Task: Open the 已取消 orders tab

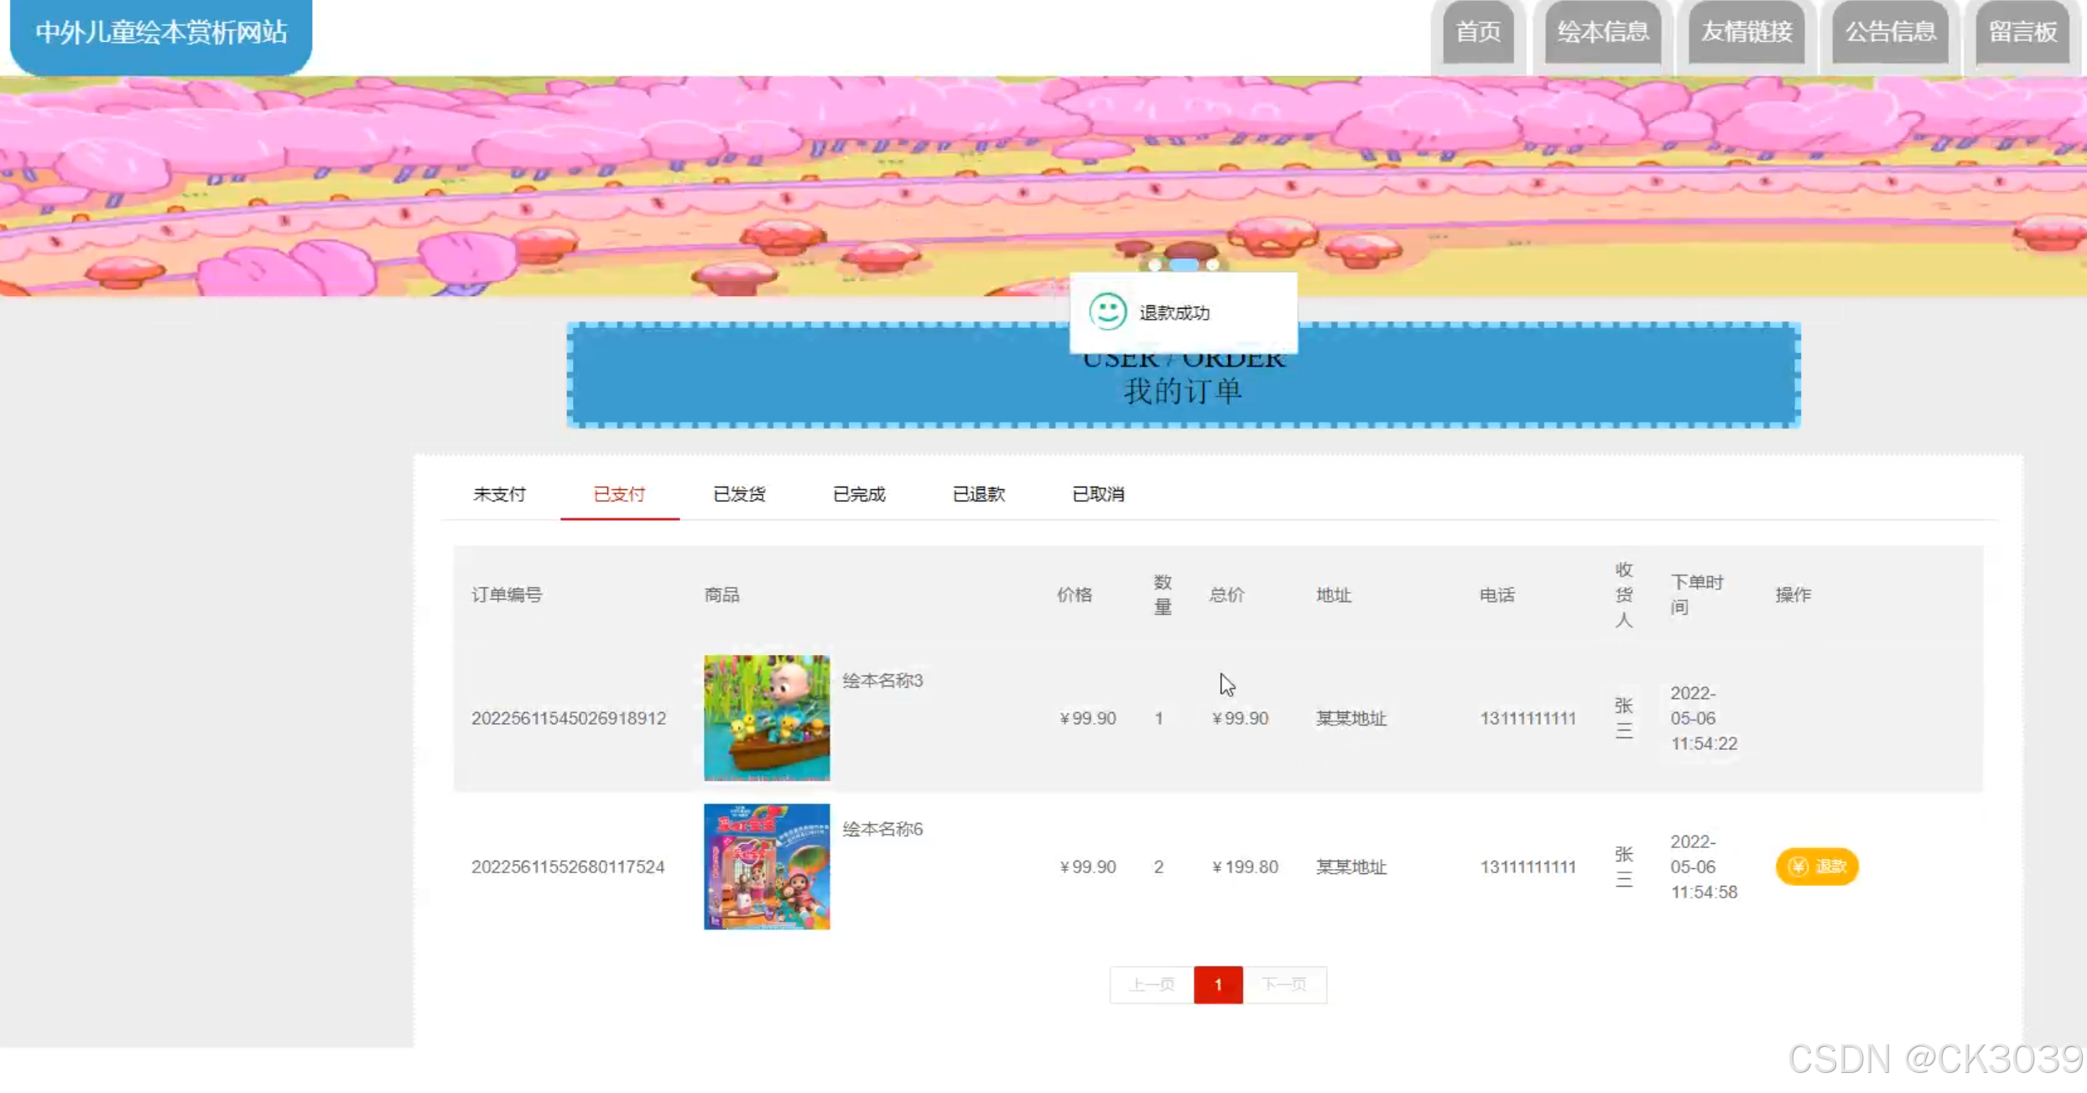Action: 1098,494
